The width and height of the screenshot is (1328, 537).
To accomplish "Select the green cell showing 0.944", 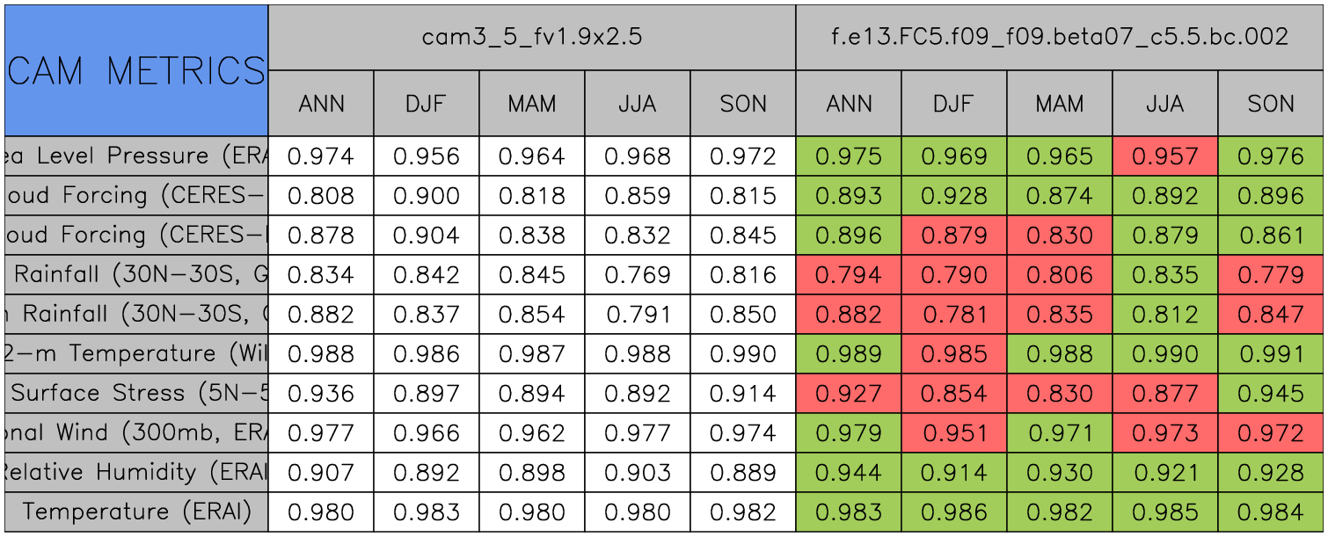I will [849, 473].
